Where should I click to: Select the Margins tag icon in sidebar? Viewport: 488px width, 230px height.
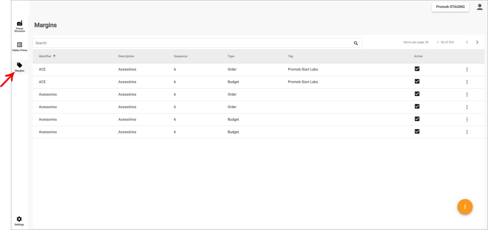coord(19,65)
